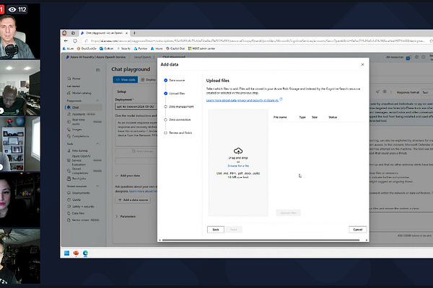Open the Deployment dropdown
The width and height of the screenshot is (433, 288).
point(136,107)
